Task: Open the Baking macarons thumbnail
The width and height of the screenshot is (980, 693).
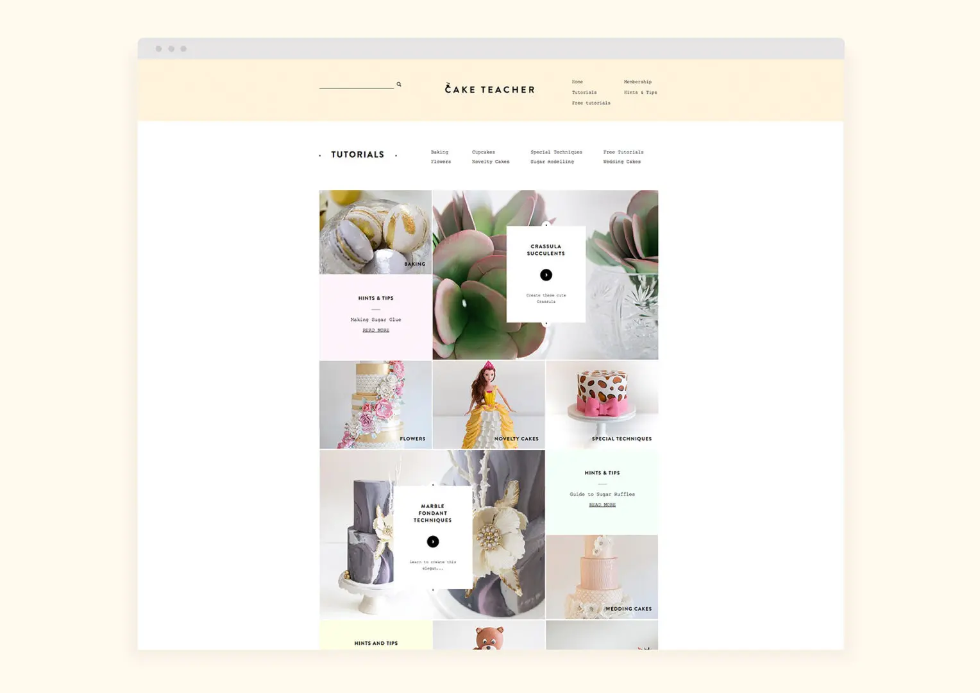Action: [x=375, y=232]
